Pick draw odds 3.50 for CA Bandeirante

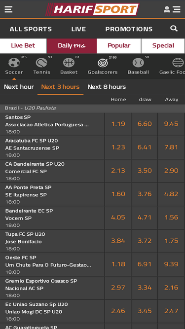[145, 171]
